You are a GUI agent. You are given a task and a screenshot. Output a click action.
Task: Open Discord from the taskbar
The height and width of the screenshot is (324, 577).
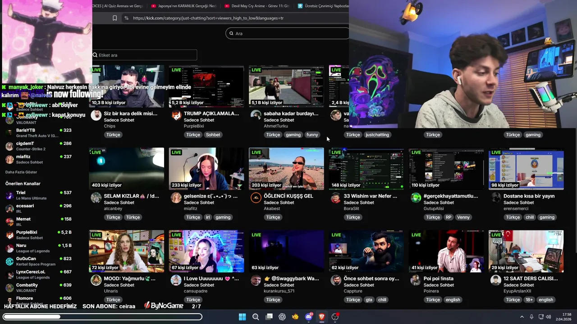coord(309,317)
